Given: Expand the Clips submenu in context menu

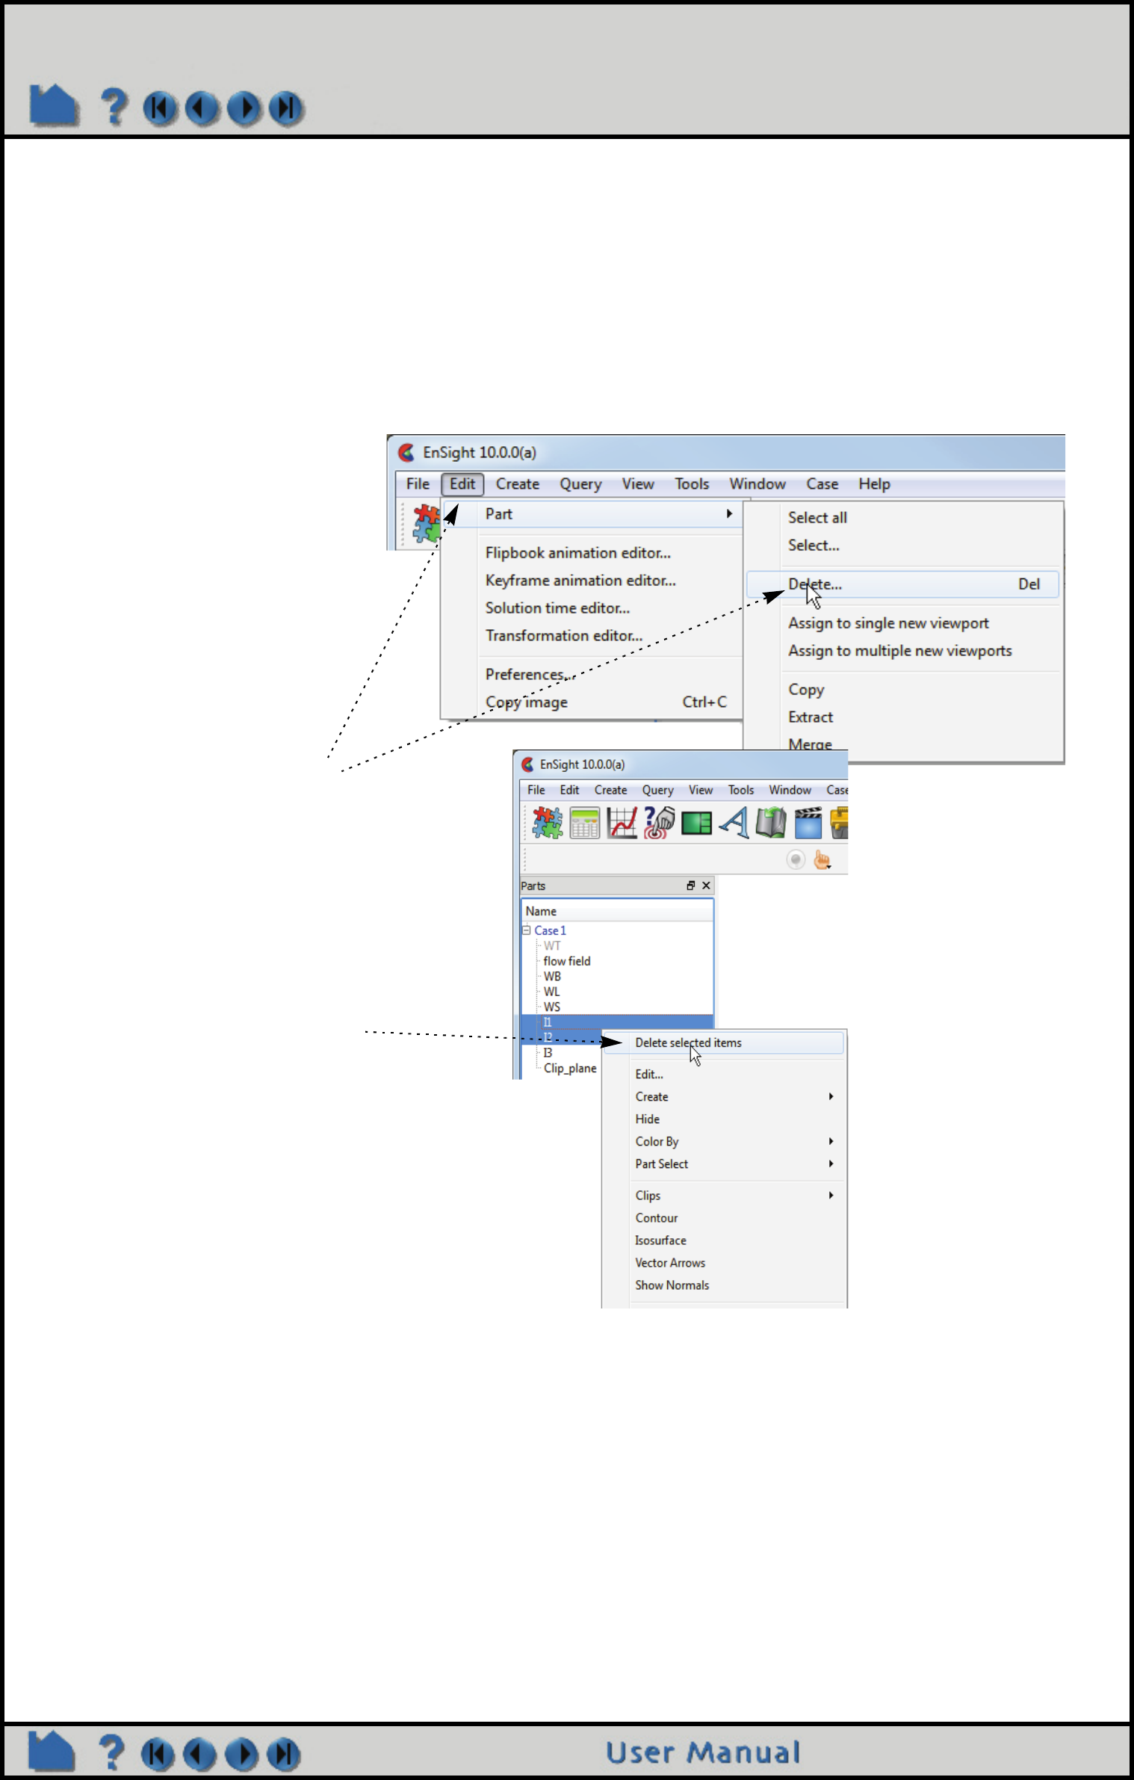Looking at the screenshot, I should tap(831, 1195).
